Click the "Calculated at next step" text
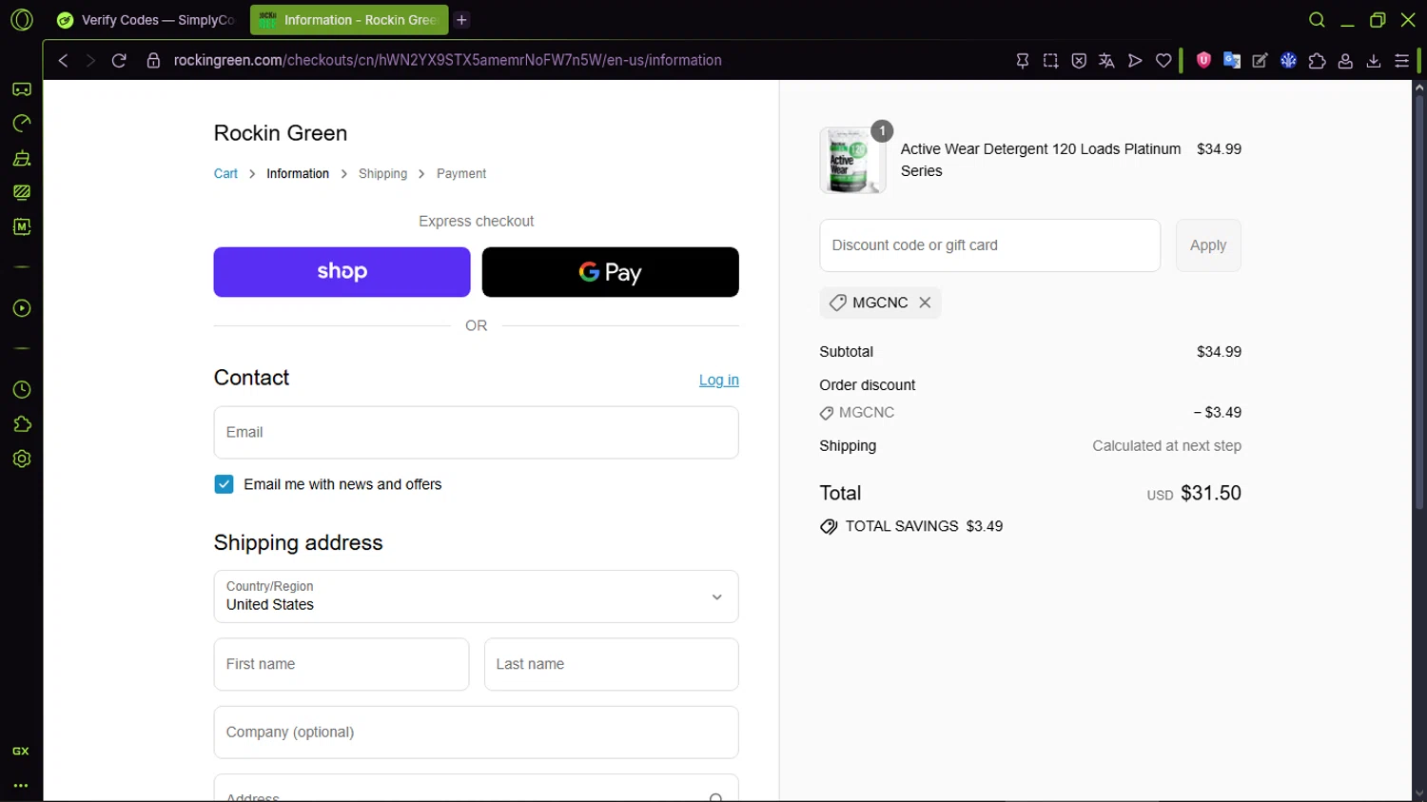 pyautogui.click(x=1166, y=446)
